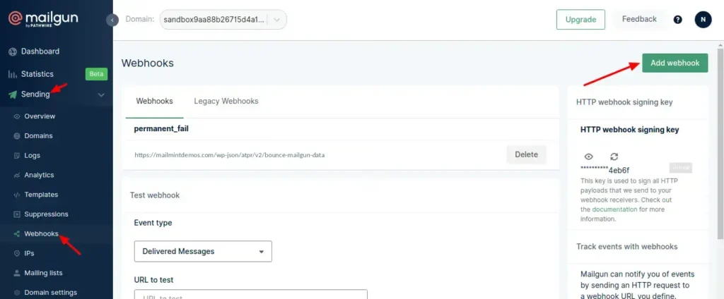The width and height of the screenshot is (724, 299).
Task: Click the Beta badge next to Statistics
Action: coord(96,74)
